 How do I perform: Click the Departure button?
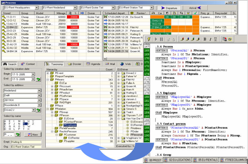(x=167, y=8)
